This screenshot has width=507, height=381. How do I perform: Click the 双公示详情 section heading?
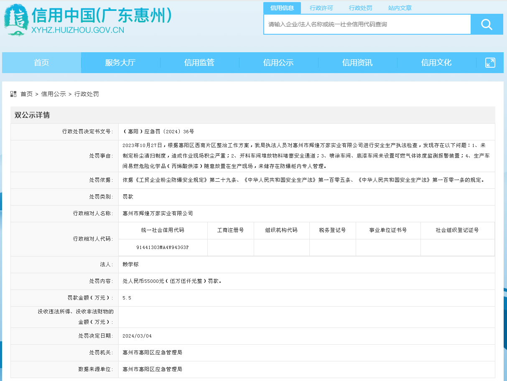click(32, 115)
